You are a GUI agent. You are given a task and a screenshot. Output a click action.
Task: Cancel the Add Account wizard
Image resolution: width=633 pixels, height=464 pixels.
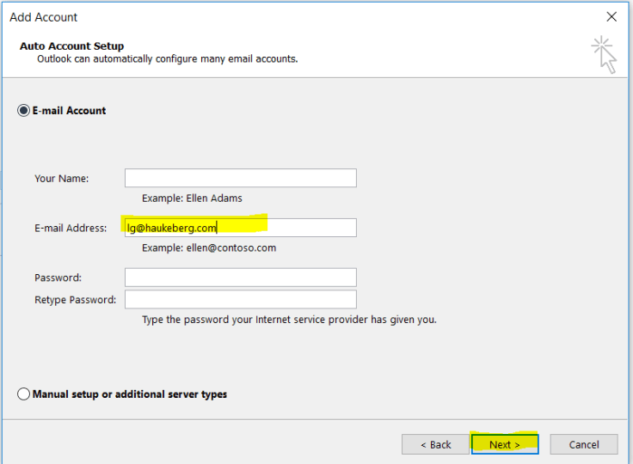584,444
